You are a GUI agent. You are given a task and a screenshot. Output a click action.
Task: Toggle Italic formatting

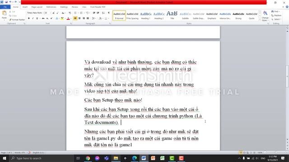[x=33, y=18]
